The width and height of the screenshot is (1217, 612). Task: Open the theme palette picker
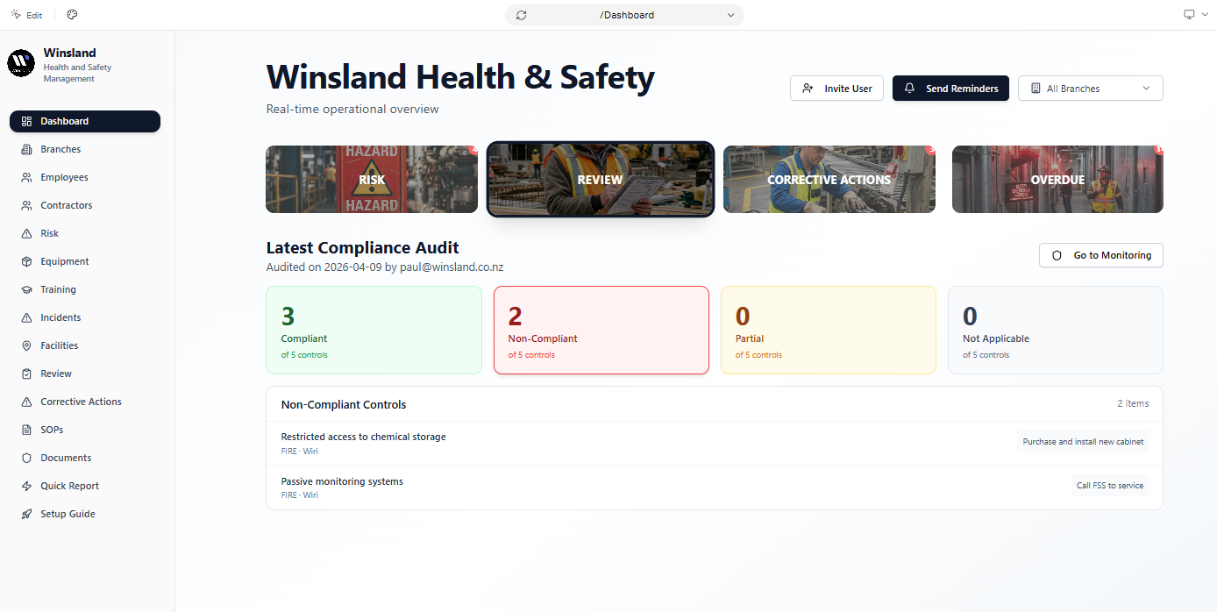click(x=72, y=14)
